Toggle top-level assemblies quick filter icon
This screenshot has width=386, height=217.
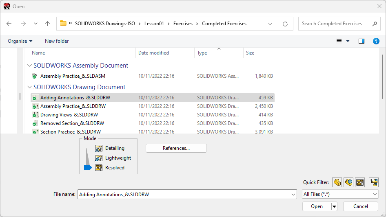point(374,182)
